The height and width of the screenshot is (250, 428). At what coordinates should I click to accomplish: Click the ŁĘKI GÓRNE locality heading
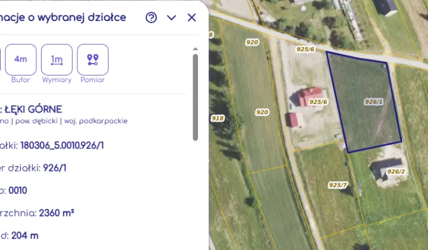pos(33,110)
